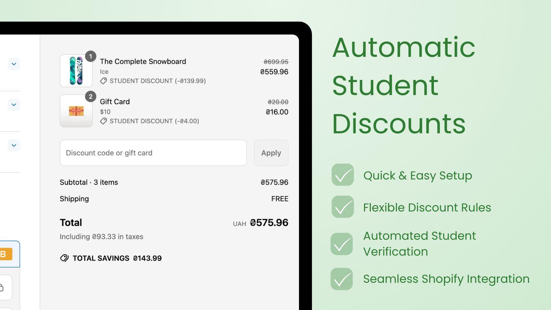Click the quantity badge on the Gift Card
The image size is (551, 310).
pyautogui.click(x=90, y=97)
